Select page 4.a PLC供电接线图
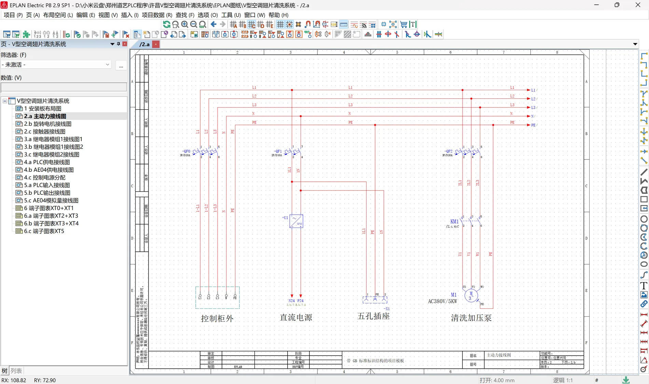649x384 pixels. [47, 162]
